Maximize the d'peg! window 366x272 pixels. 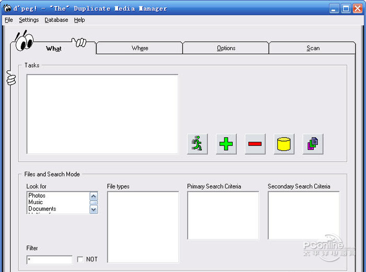(x=346, y=9)
